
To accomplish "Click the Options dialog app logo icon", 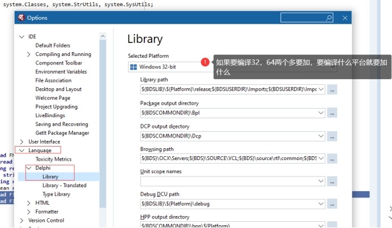I will [x=22, y=18].
